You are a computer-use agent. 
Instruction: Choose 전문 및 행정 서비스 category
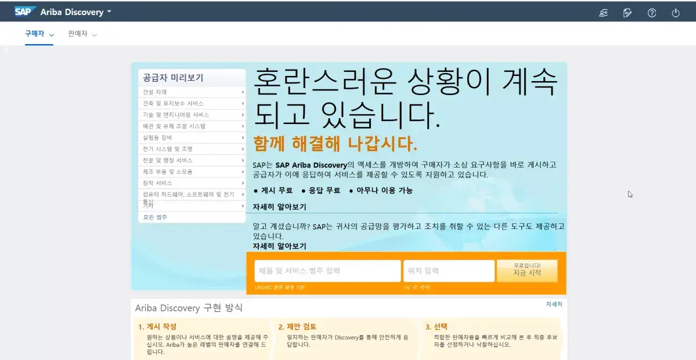point(167,160)
